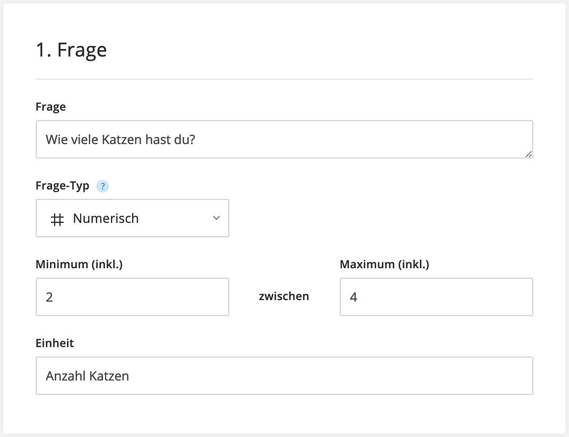Click the Minimum (inkl.) input field
Viewport: 569px width, 437px height.
pos(133,297)
